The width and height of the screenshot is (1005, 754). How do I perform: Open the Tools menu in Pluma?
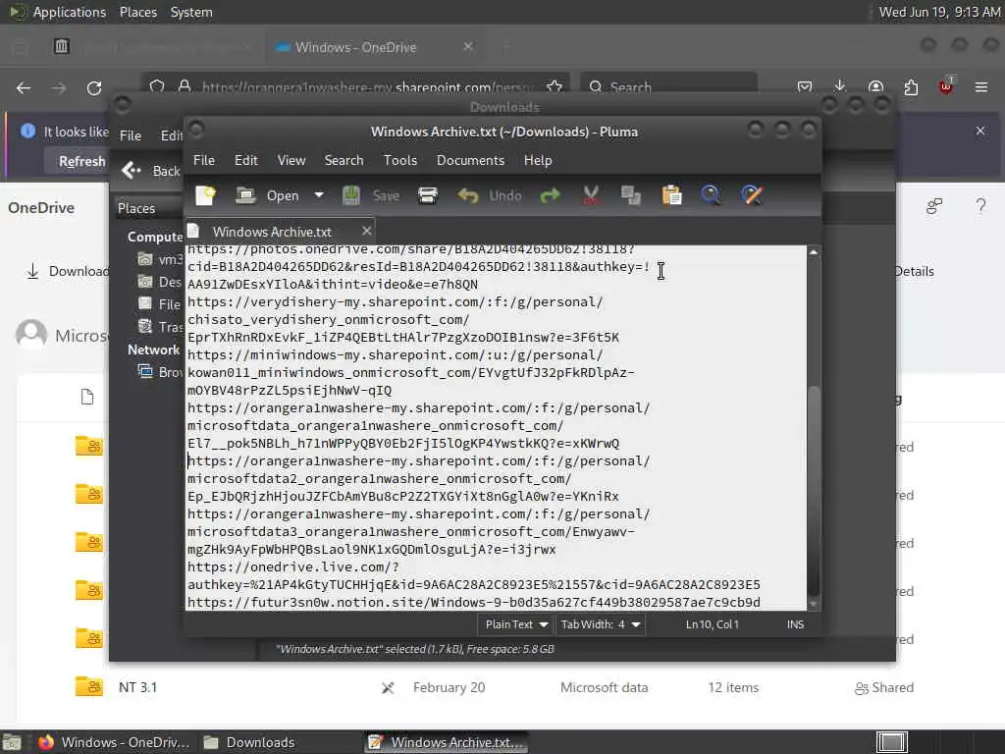(x=400, y=160)
